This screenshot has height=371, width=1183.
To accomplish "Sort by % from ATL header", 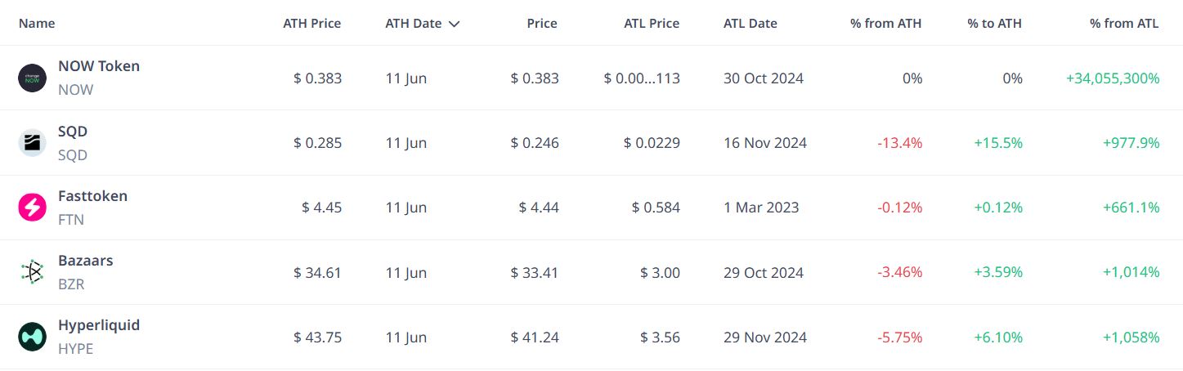I will click(x=1124, y=23).
